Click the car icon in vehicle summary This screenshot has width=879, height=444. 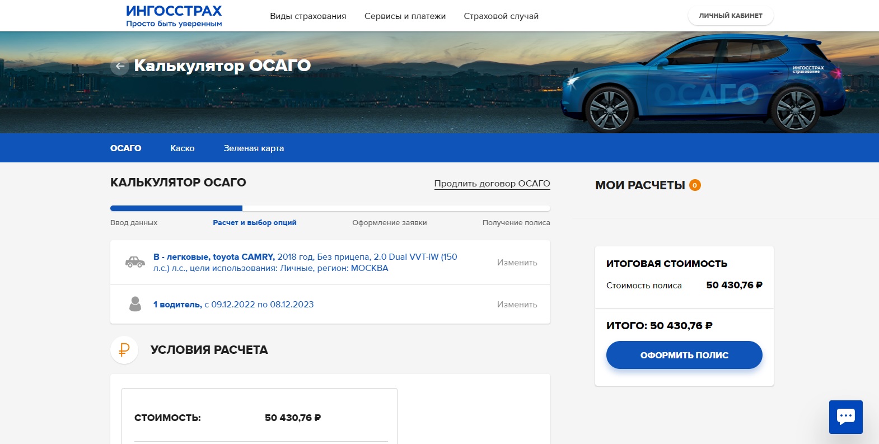135,262
